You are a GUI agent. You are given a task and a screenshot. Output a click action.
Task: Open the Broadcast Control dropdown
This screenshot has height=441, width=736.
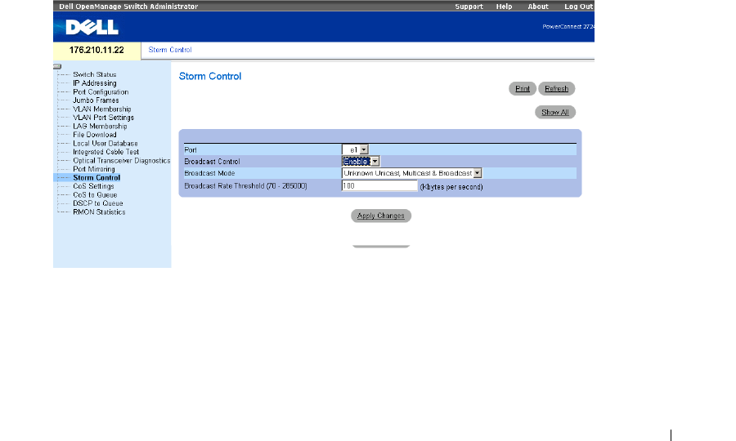(x=361, y=161)
